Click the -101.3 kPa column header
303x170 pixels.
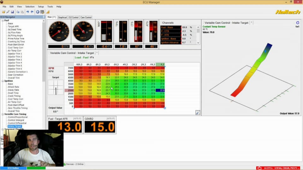[79, 65]
